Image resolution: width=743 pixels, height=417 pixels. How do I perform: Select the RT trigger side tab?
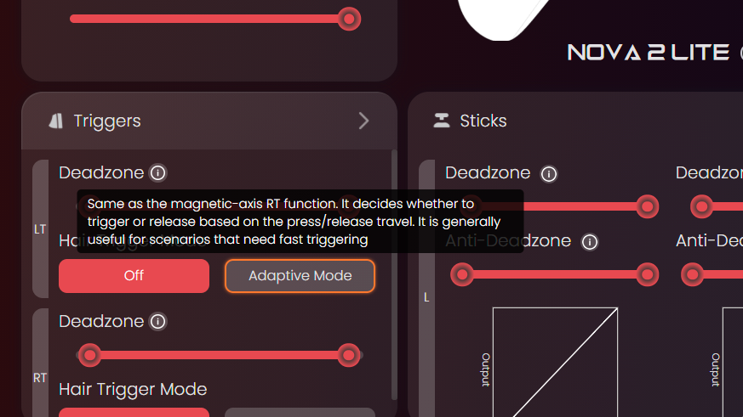pyautogui.click(x=40, y=363)
